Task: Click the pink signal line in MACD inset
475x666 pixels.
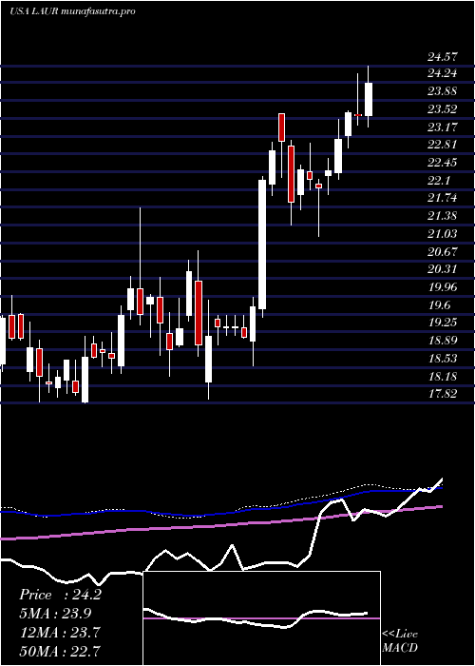Action: click(x=261, y=618)
